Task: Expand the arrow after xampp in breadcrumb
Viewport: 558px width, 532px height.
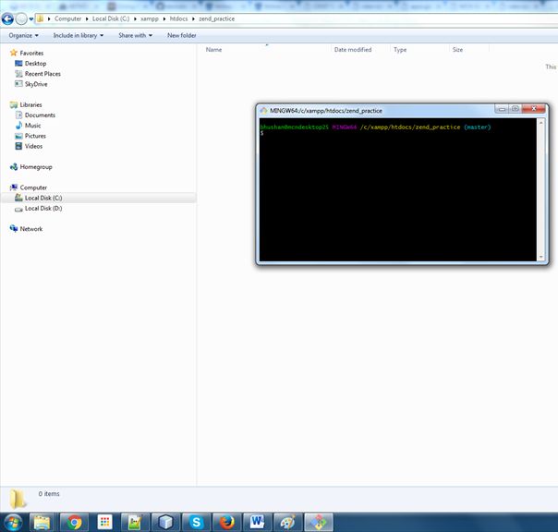Action: pyautogui.click(x=164, y=18)
